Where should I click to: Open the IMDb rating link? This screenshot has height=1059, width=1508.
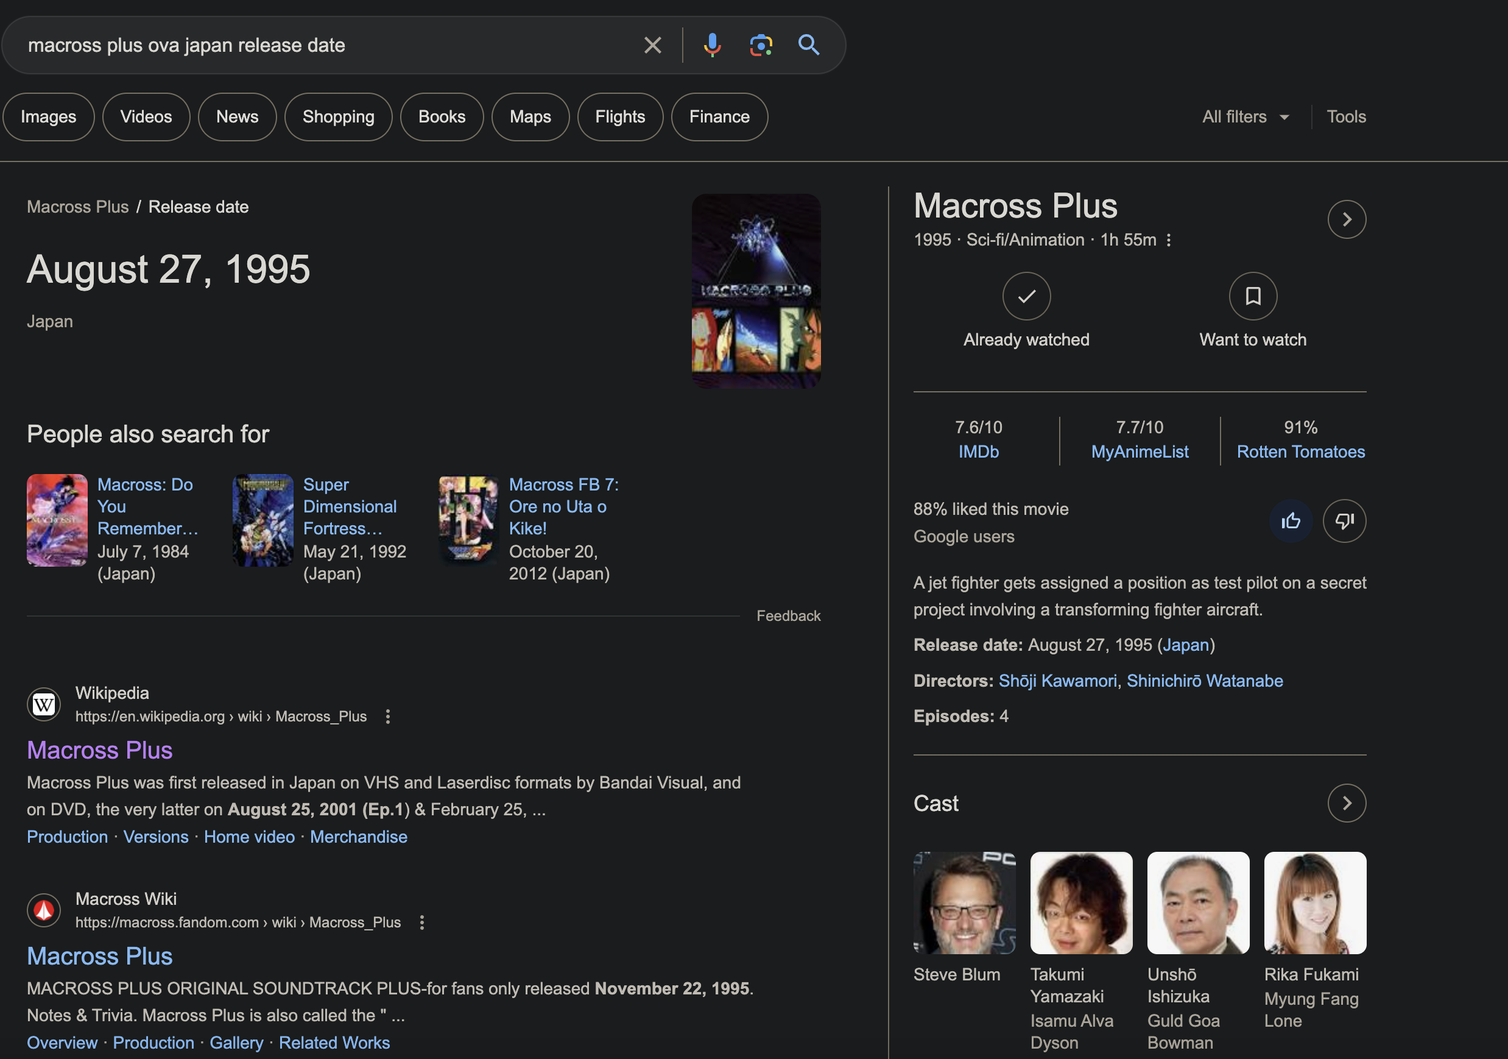978,452
